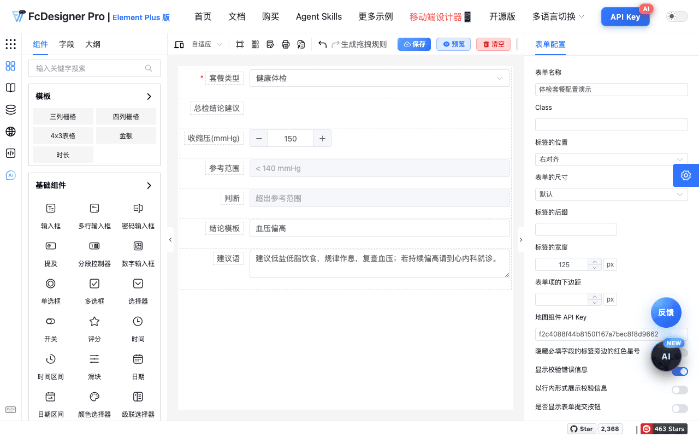699x437 pixels.
Task: Open the Agent Skills menu item
Action: [x=319, y=16]
